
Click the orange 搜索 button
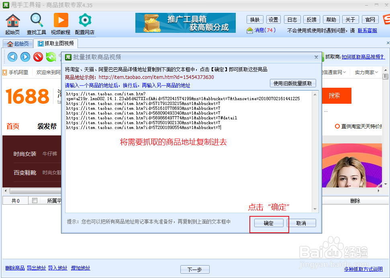coord(337,95)
